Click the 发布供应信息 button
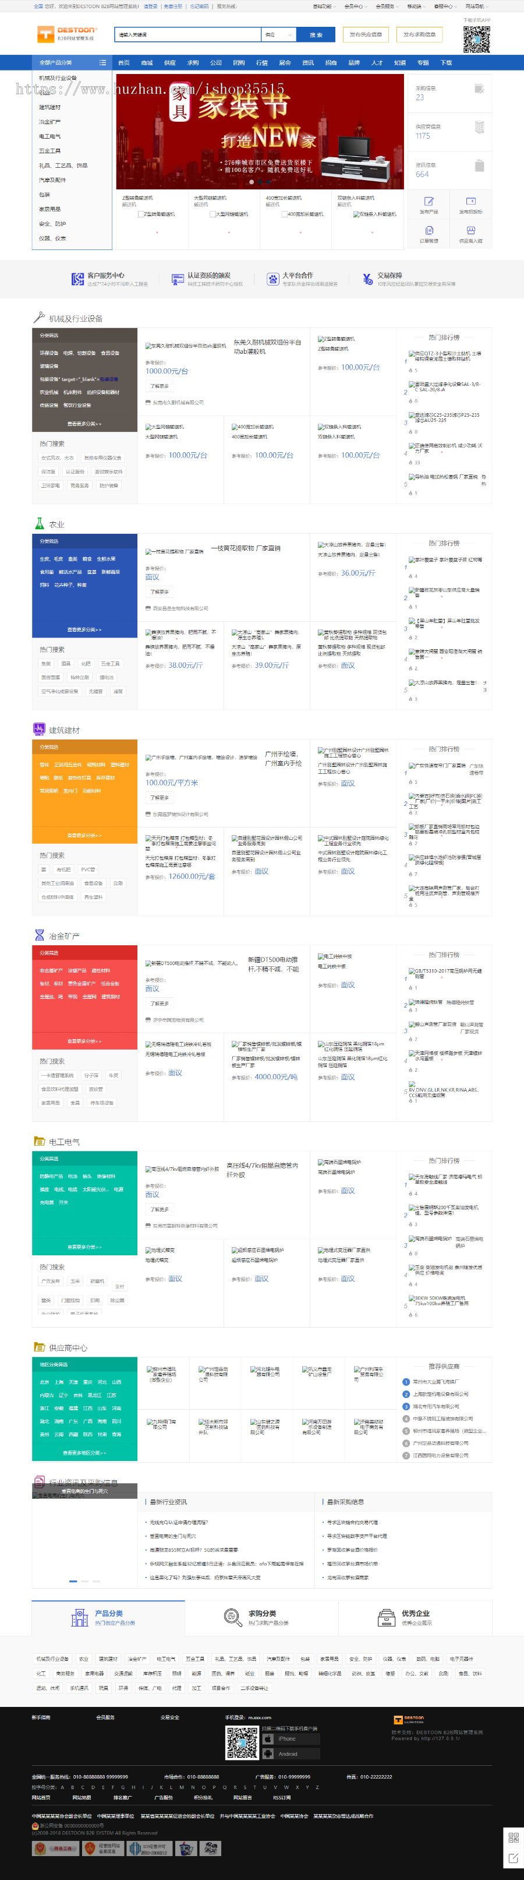Image resolution: width=524 pixels, height=1880 pixels. [x=365, y=34]
